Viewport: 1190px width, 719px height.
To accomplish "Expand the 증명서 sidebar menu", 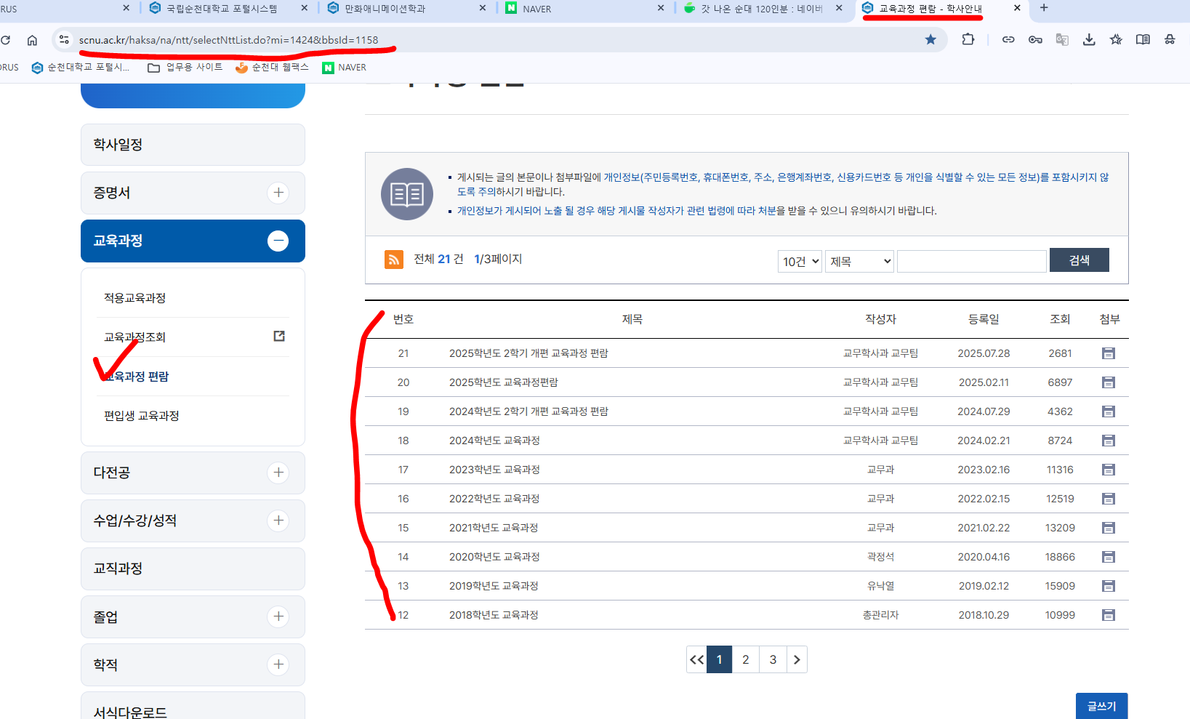I will coord(278,193).
